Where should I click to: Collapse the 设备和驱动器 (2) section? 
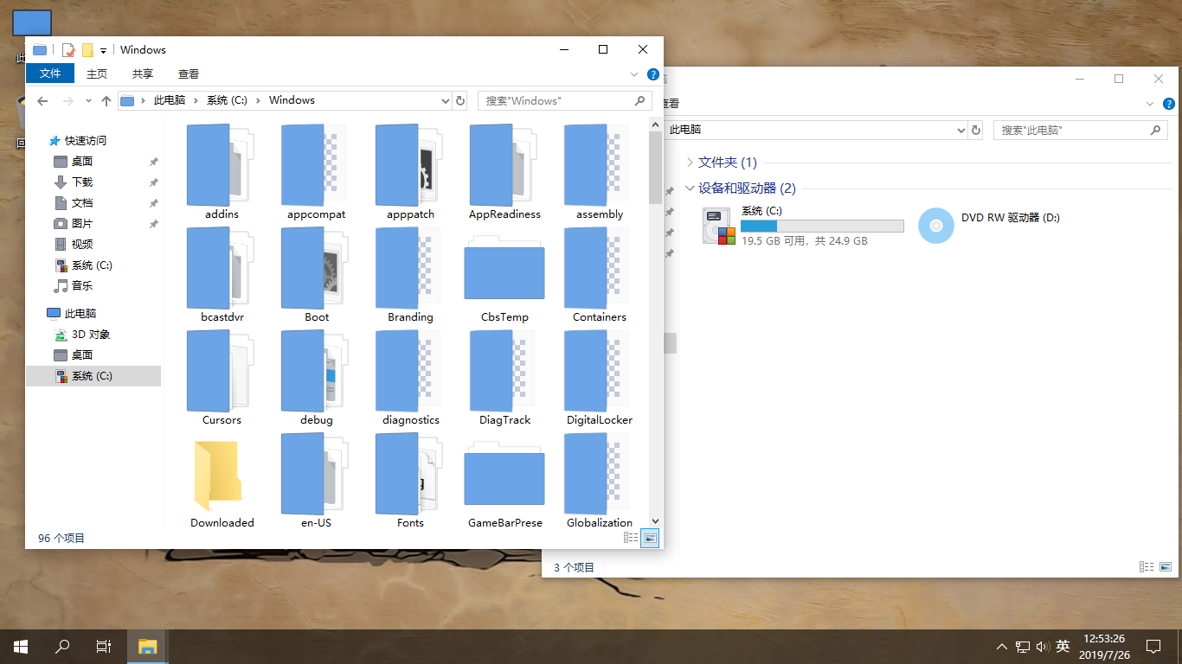[x=690, y=188]
